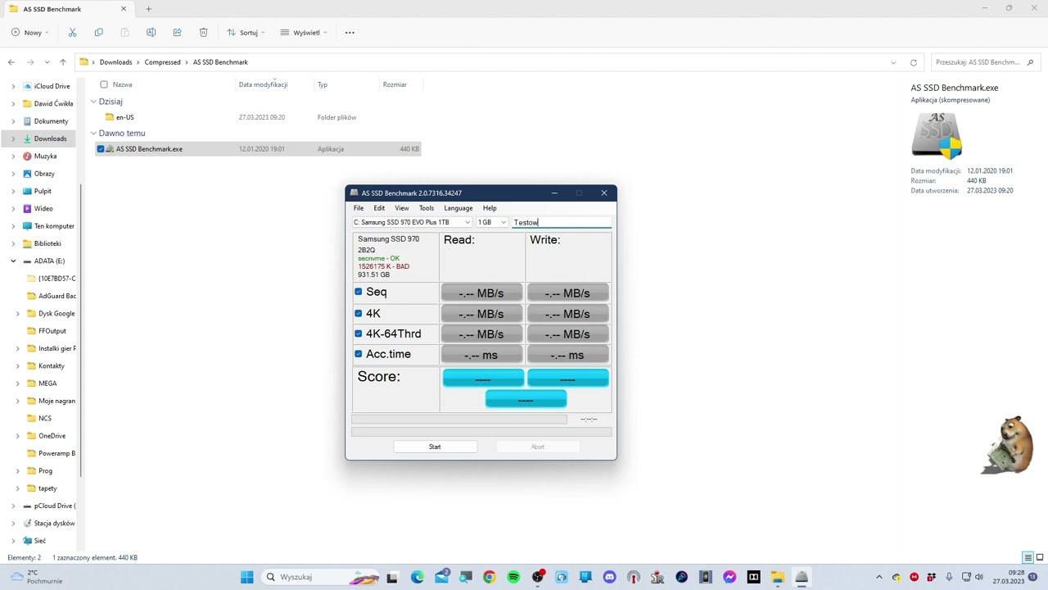Uncheck the Seq test checkbox
1048x590 pixels.
tap(358, 292)
